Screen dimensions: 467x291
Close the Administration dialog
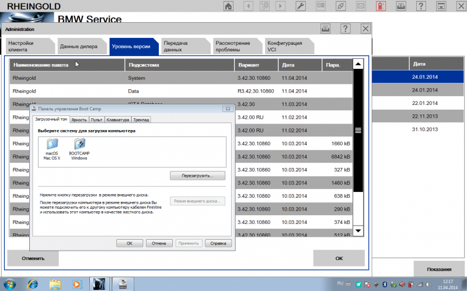[365, 29]
